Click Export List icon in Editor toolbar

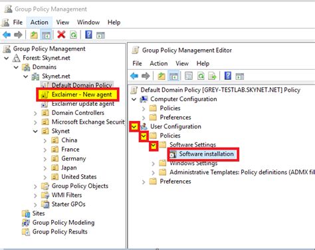click(212, 76)
